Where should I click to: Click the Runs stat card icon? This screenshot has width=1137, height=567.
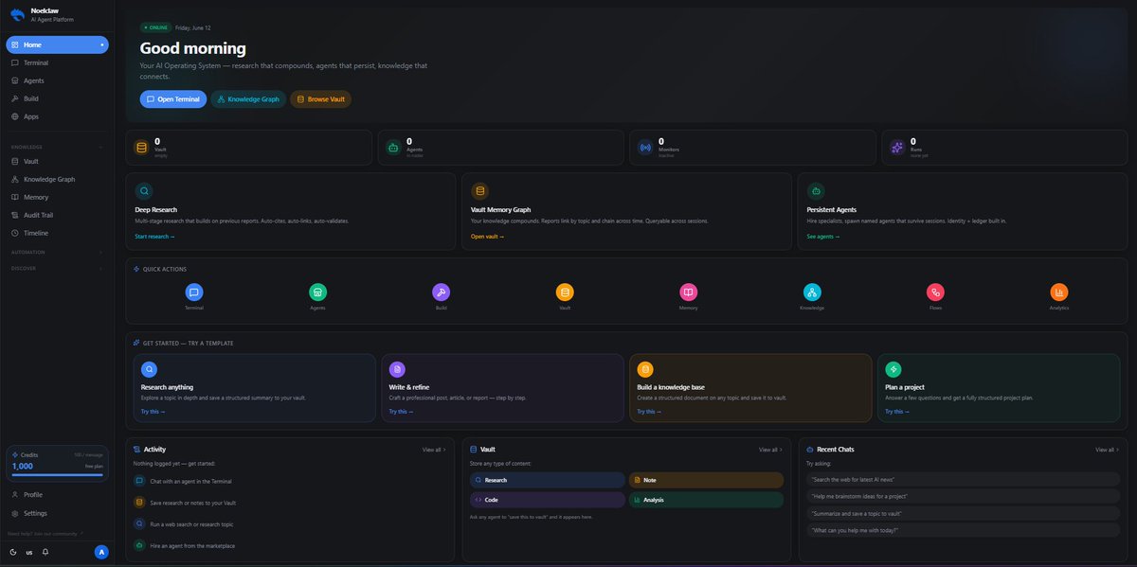pos(897,147)
